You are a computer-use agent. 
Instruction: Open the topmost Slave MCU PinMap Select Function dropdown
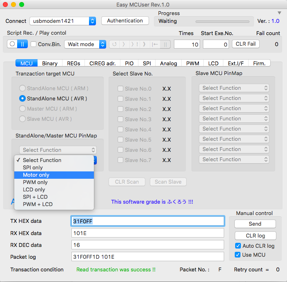coord(234,88)
